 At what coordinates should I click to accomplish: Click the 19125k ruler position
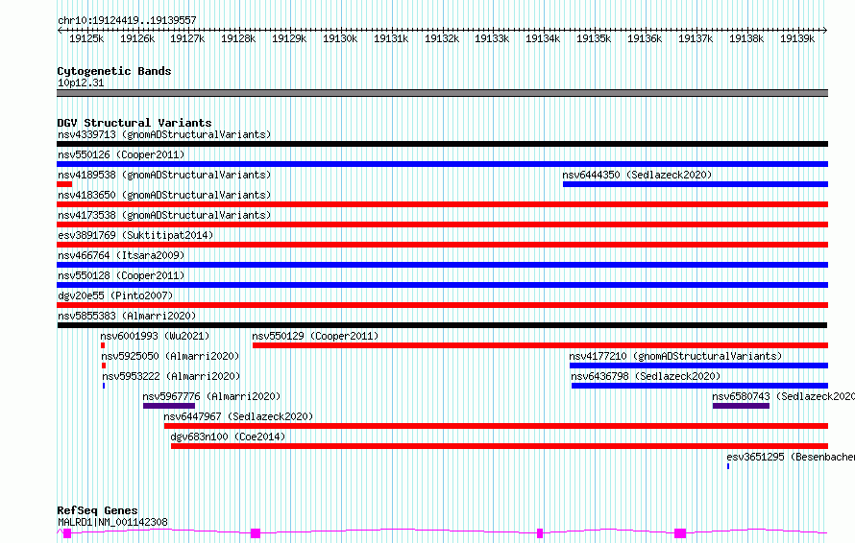86,38
